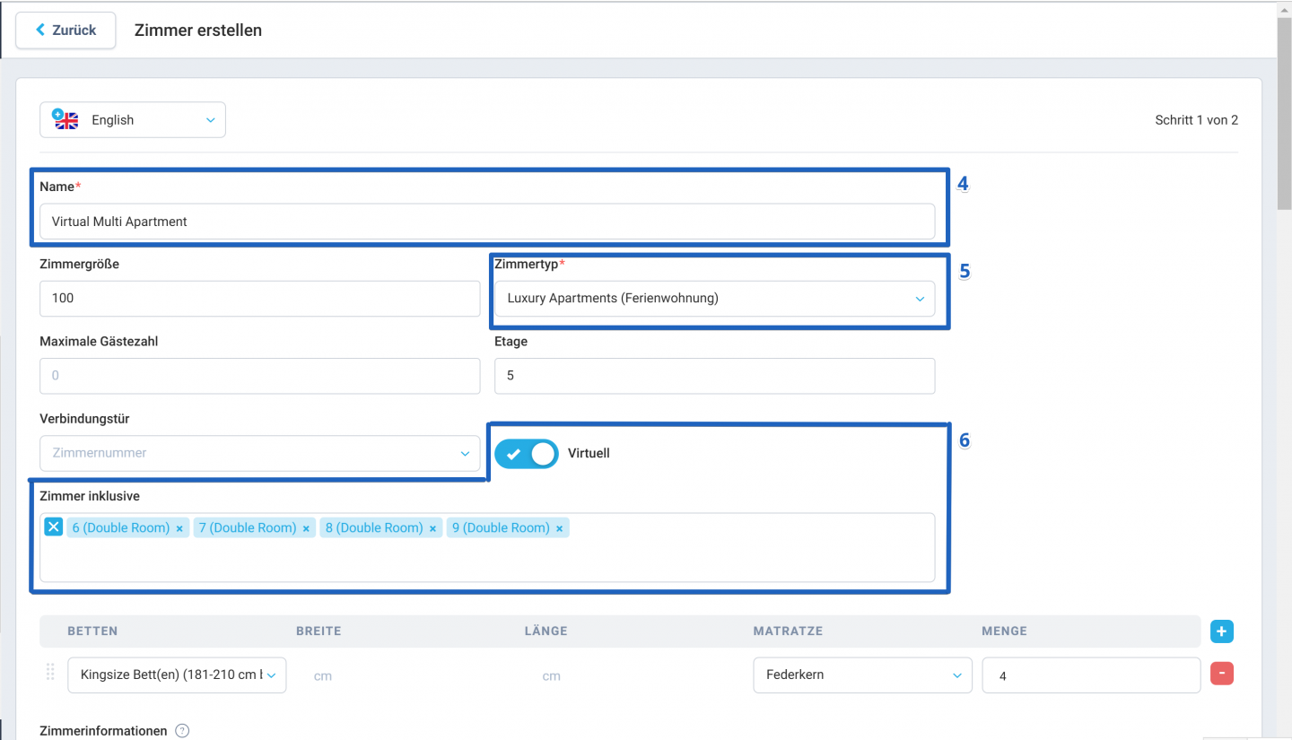
Task: Click the Zurück back button
Action: (x=65, y=30)
